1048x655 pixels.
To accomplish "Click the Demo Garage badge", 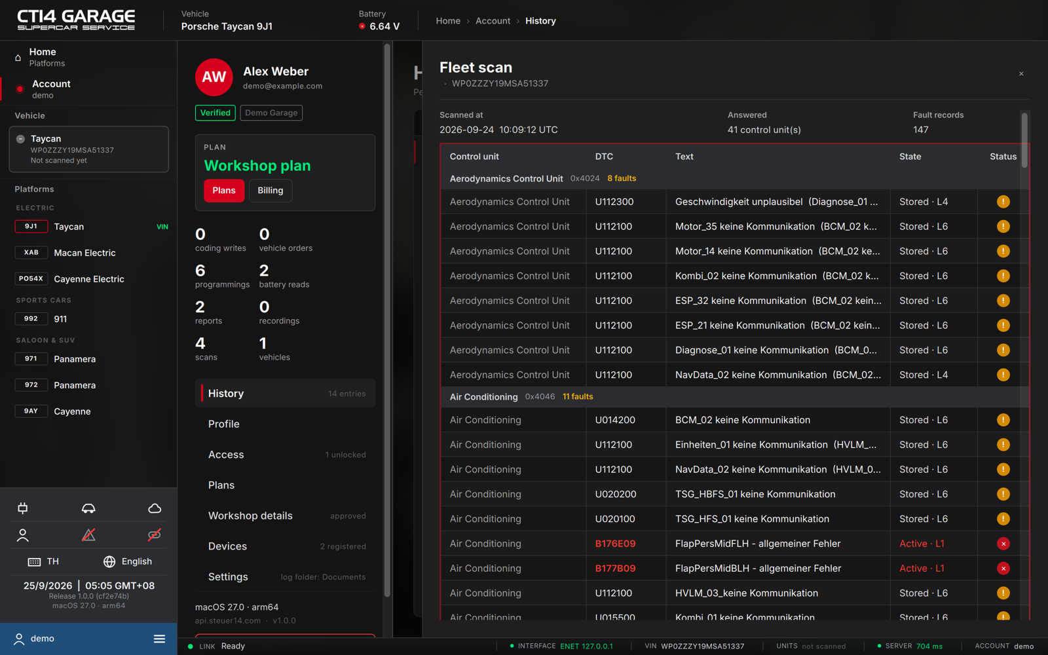I will coord(271,113).
